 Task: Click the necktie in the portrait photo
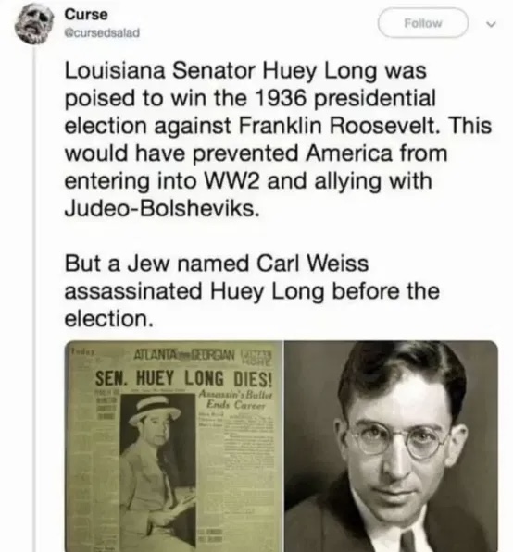click(408, 542)
